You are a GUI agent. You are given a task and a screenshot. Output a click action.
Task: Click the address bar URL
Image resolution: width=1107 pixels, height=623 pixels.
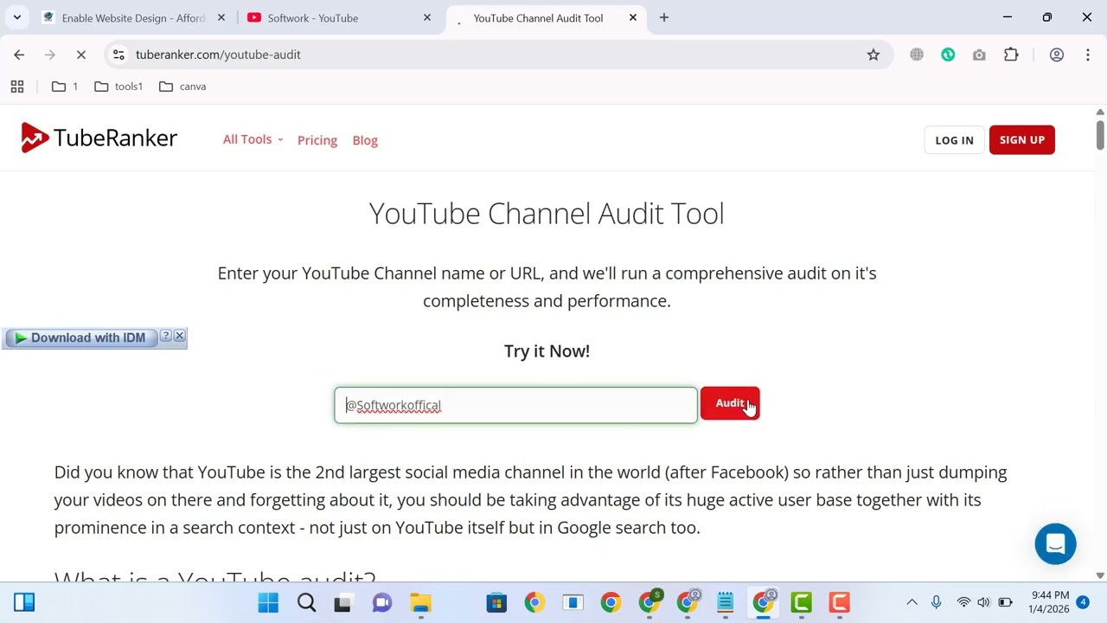pos(218,55)
